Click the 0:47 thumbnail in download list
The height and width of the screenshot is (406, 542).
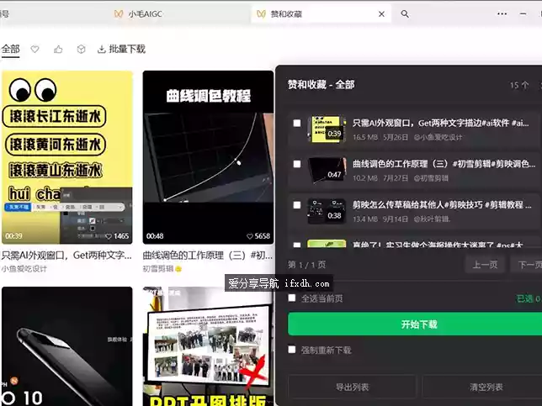tap(327, 170)
